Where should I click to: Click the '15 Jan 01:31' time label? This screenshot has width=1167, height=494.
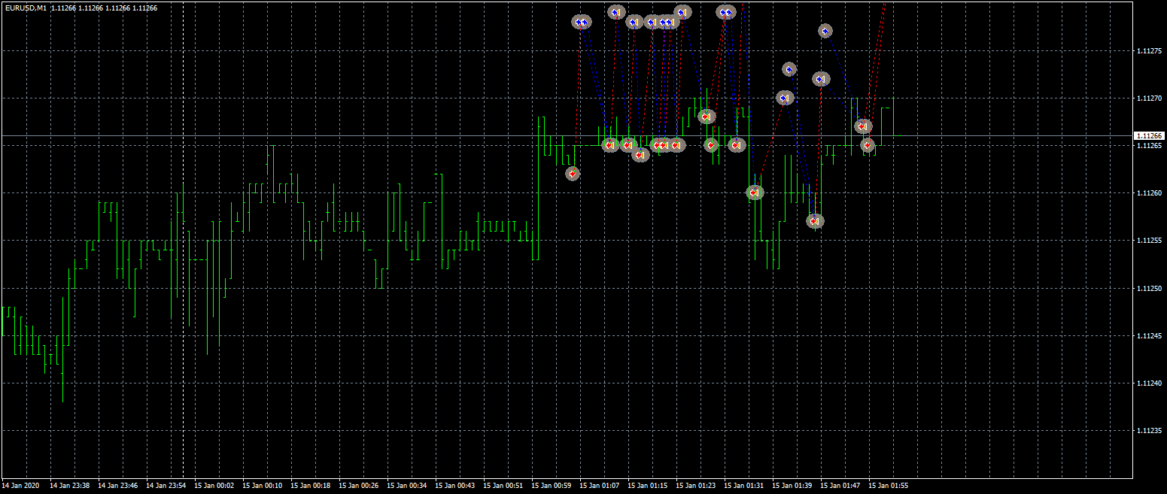pyautogui.click(x=744, y=486)
